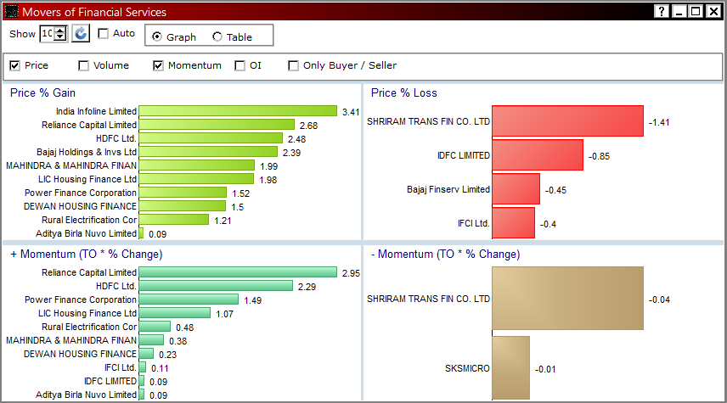This screenshot has width=727, height=403.
Task: Click the -1.41 loss value
Action: (x=659, y=122)
